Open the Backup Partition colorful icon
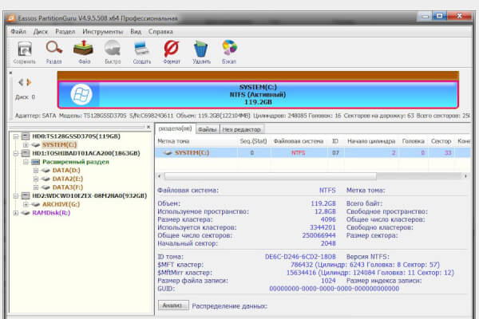The height and width of the screenshot is (319, 479). [x=229, y=48]
